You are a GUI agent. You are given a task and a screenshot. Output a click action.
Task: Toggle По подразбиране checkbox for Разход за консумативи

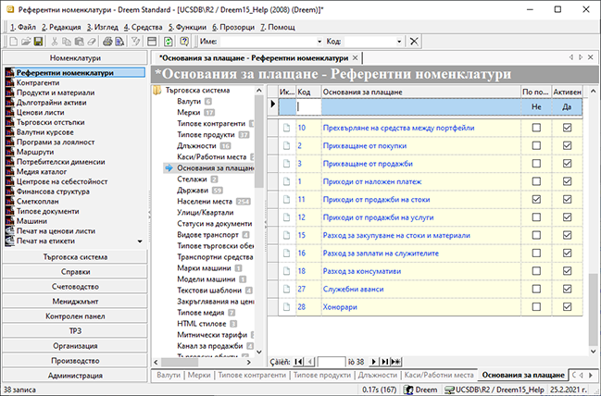(x=536, y=271)
